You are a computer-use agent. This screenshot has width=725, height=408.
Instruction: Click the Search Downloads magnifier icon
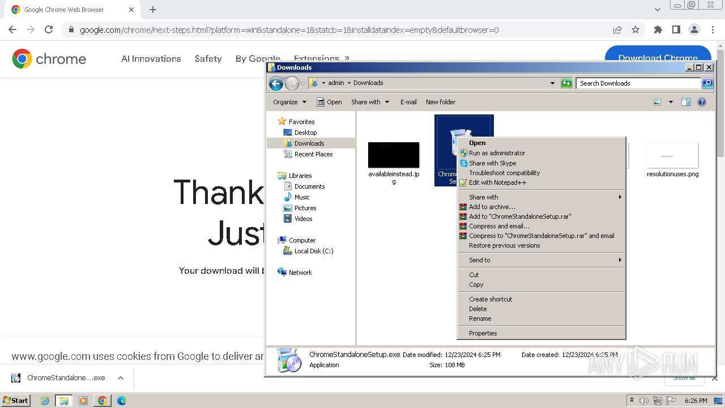(707, 83)
